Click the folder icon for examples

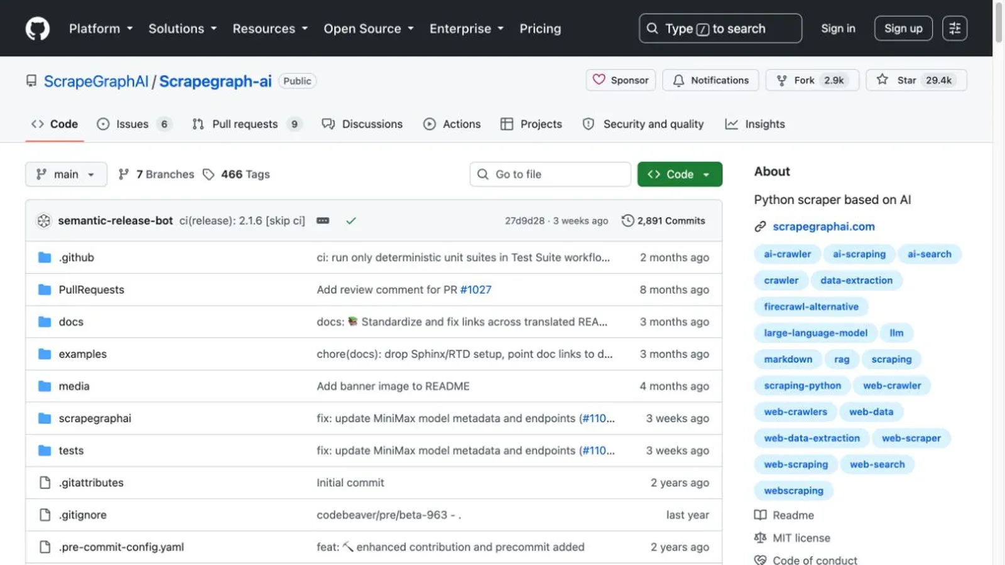point(45,354)
